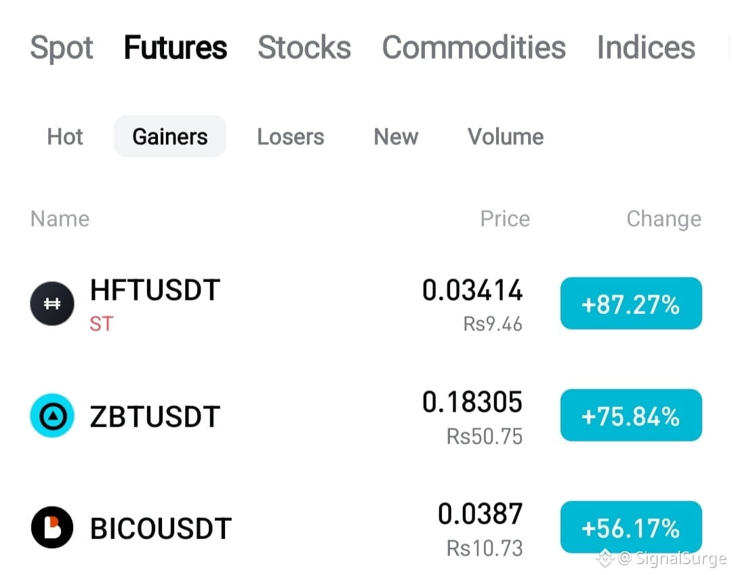Click the HFTUSDT coin icon
Image resolution: width=732 pixels, height=575 pixels.
52,304
